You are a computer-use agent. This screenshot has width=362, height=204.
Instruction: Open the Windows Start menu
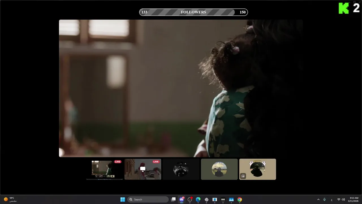(x=122, y=199)
